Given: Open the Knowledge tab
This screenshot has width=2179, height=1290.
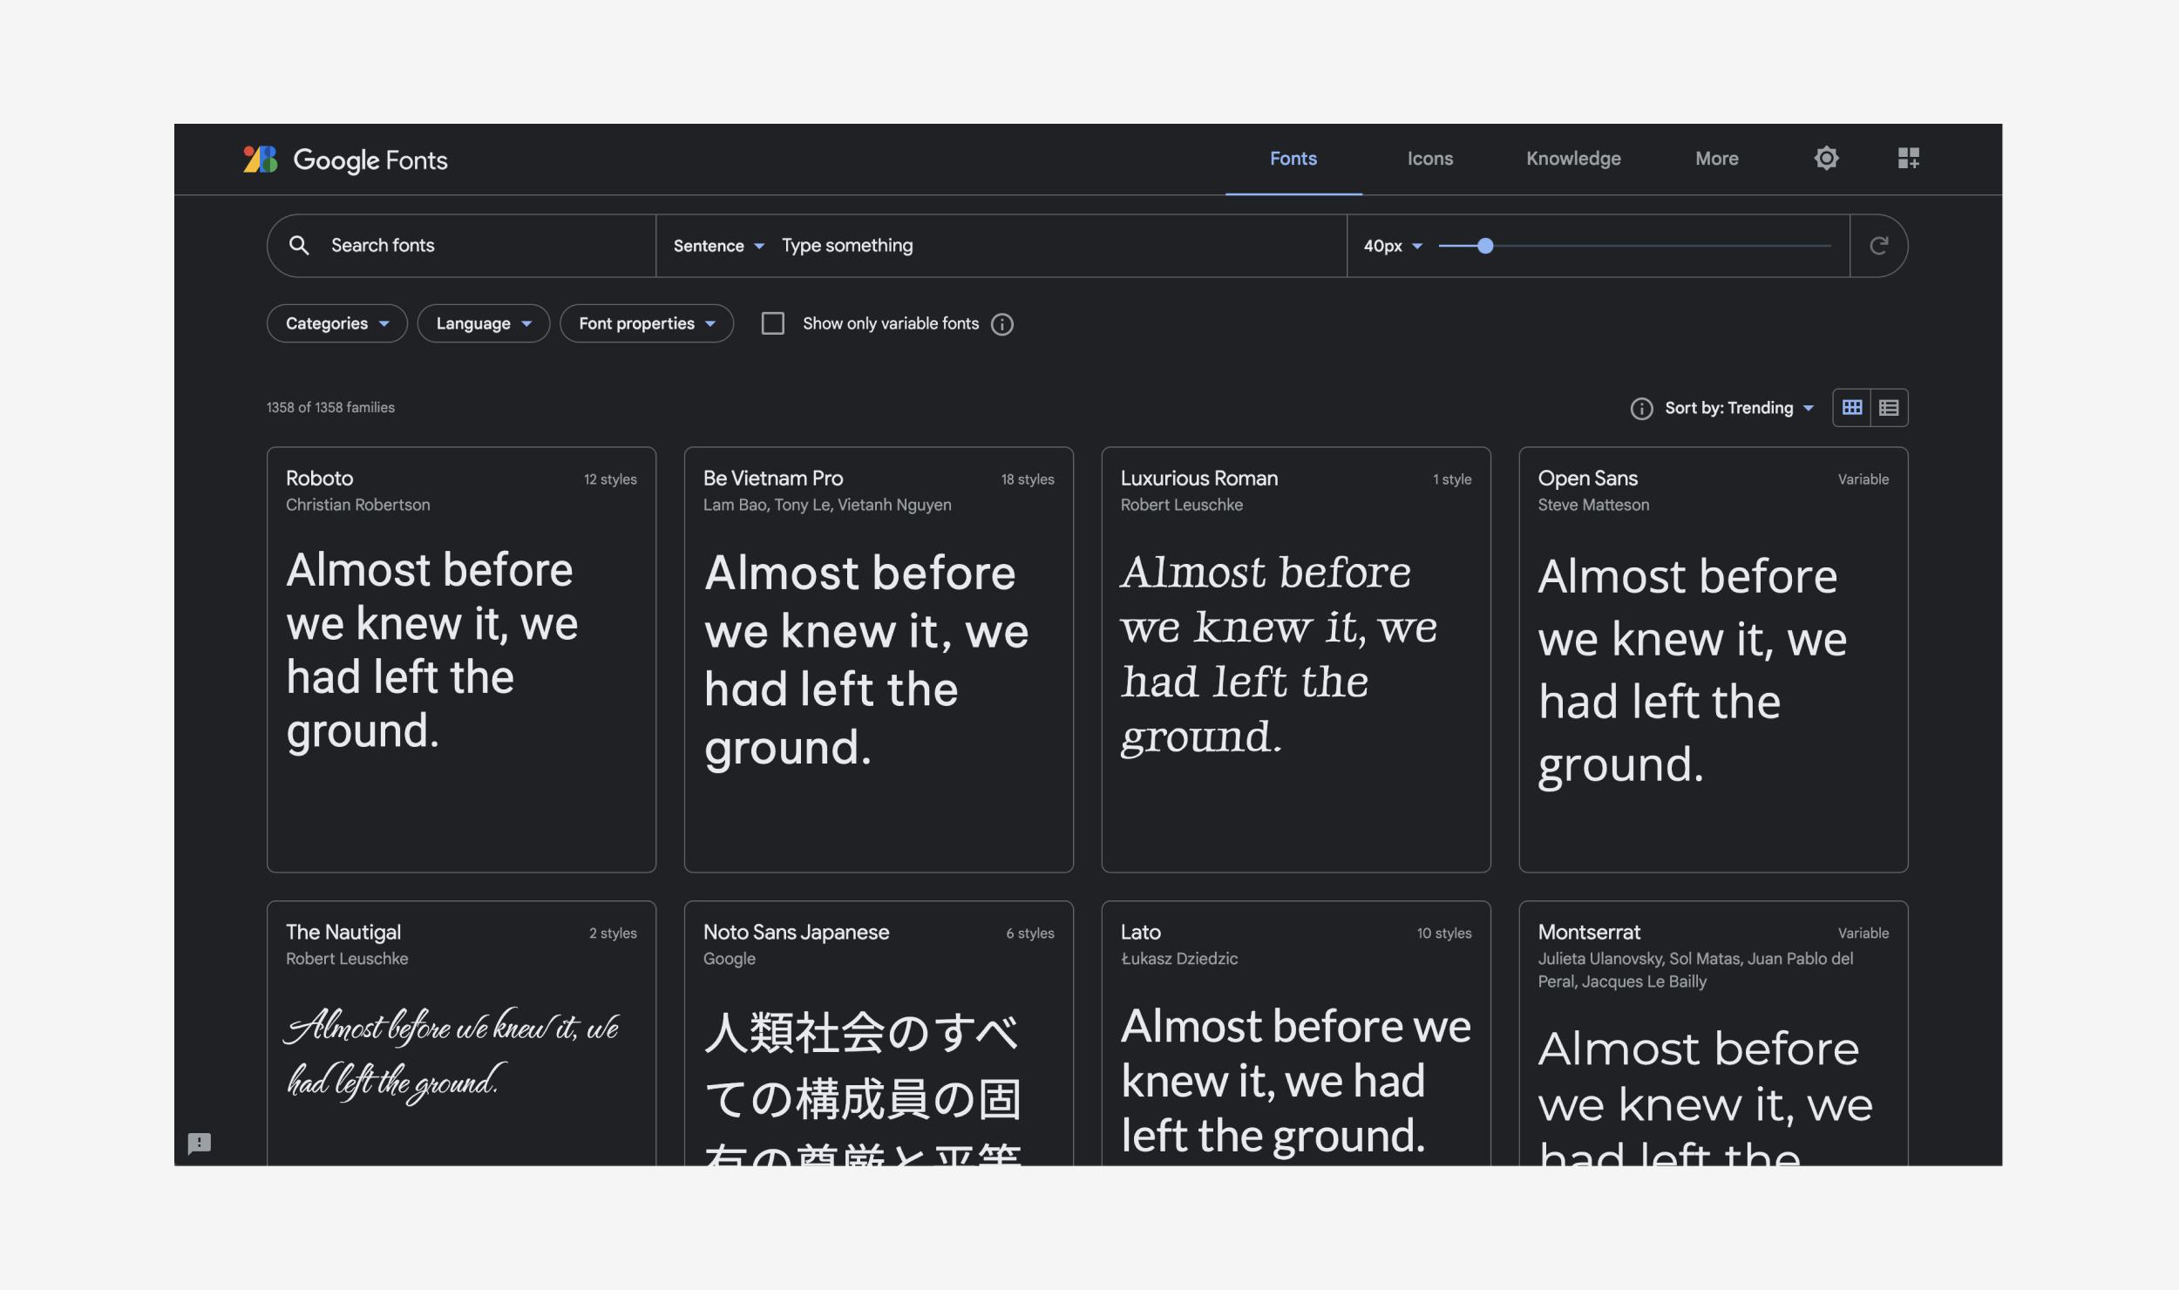Looking at the screenshot, I should pyautogui.click(x=1573, y=159).
